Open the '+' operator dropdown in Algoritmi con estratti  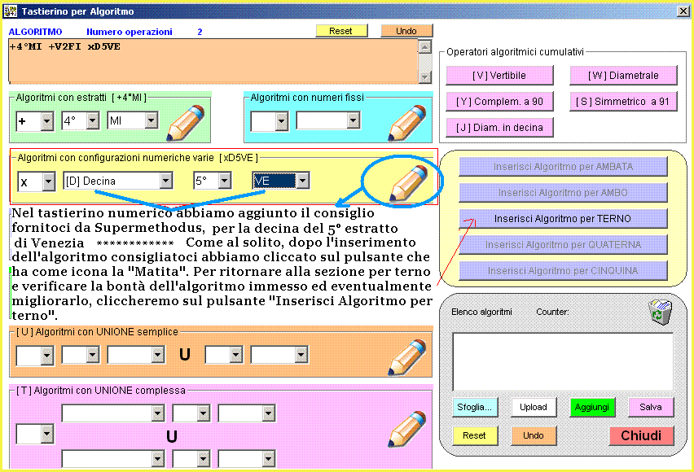(x=47, y=120)
